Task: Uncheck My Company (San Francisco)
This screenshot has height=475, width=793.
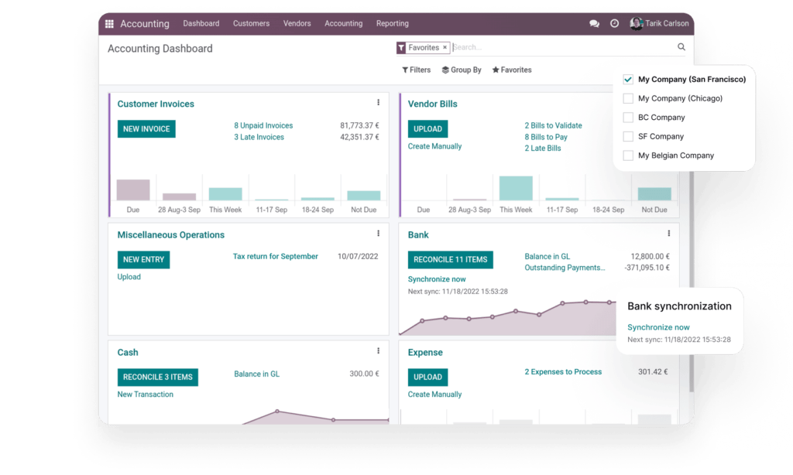Action: [x=628, y=79]
